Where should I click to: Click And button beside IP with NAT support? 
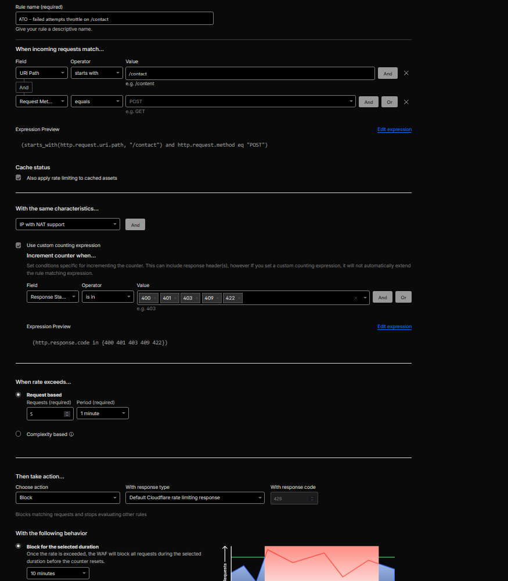[x=135, y=225]
